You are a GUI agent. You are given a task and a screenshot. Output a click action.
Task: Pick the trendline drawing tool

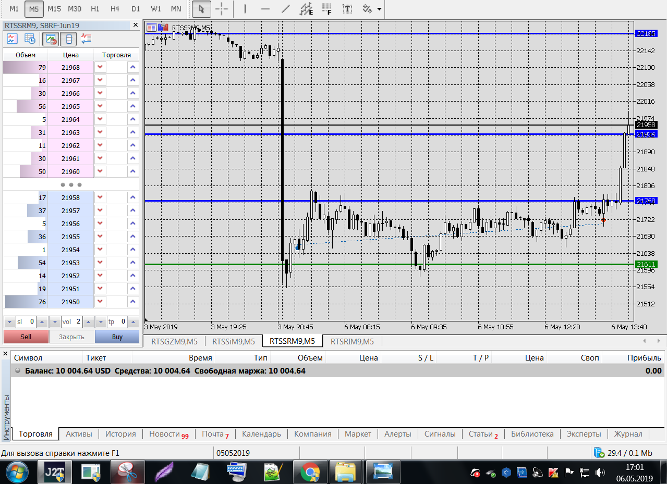(x=285, y=9)
